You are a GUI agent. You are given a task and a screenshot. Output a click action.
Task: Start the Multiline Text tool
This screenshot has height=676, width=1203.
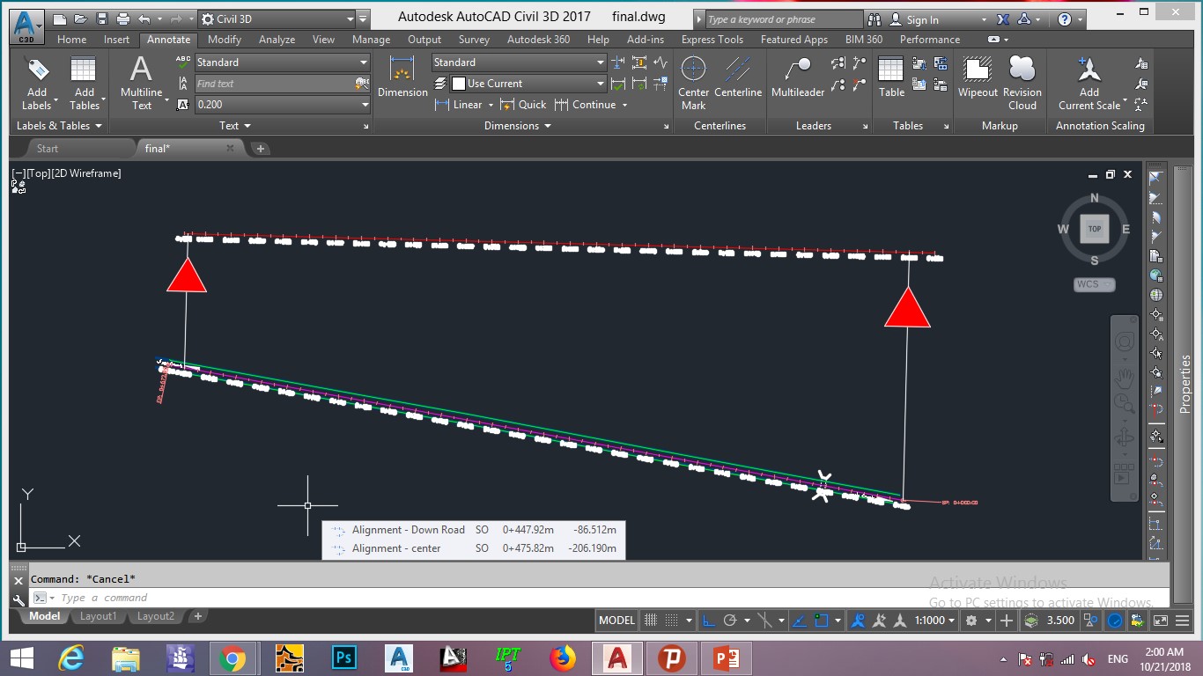[141, 84]
